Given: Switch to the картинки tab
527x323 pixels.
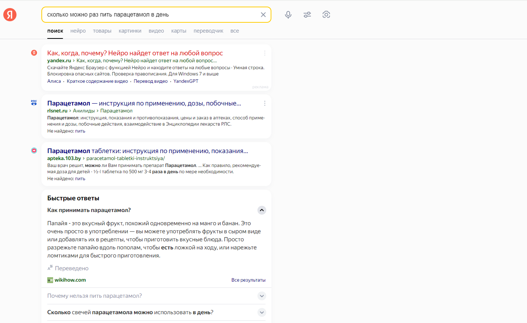Looking at the screenshot, I should [x=130, y=31].
